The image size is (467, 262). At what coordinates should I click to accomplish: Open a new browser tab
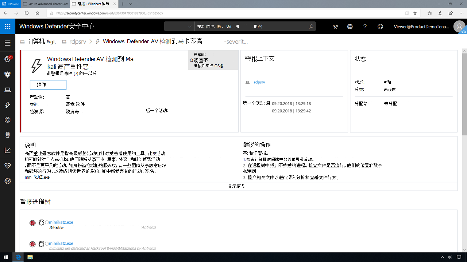123,4
